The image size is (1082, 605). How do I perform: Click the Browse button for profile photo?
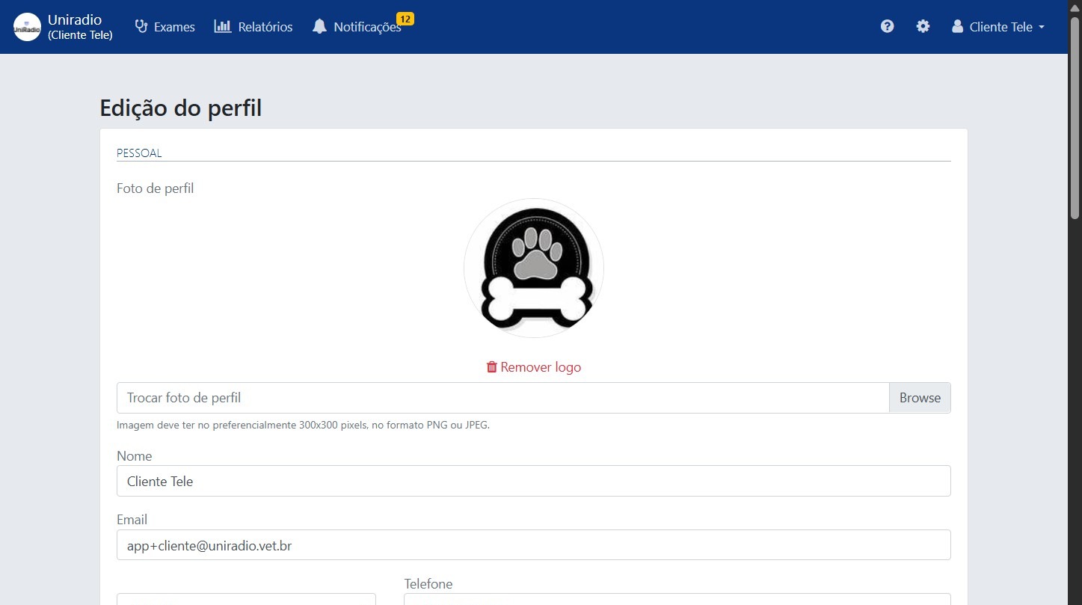(x=919, y=397)
